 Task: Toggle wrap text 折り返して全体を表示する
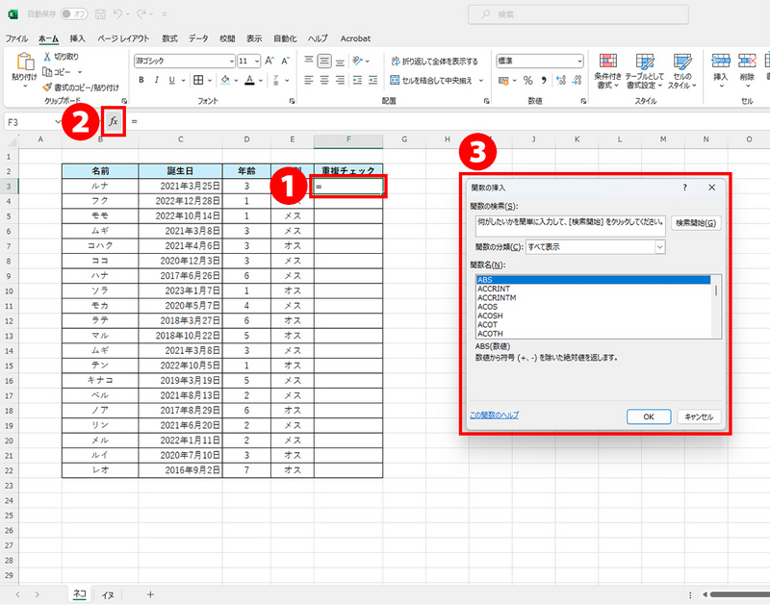[x=434, y=62]
